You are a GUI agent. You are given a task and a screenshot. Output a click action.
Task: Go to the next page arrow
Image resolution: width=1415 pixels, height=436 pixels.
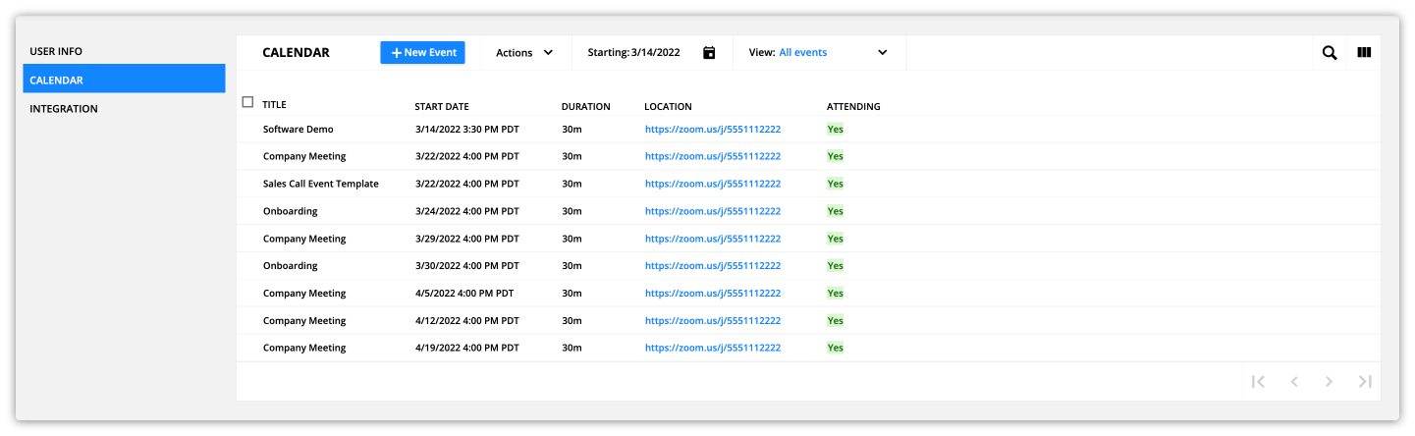(x=1329, y=382)
